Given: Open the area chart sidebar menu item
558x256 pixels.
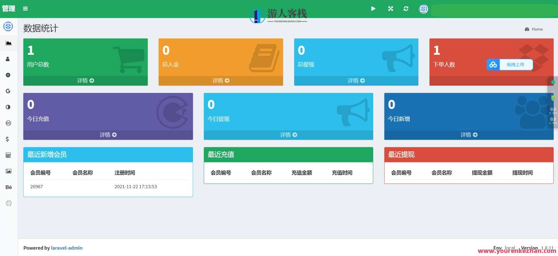Looking at the screenshot, I should pyautogui.click(x=9, y=43).
